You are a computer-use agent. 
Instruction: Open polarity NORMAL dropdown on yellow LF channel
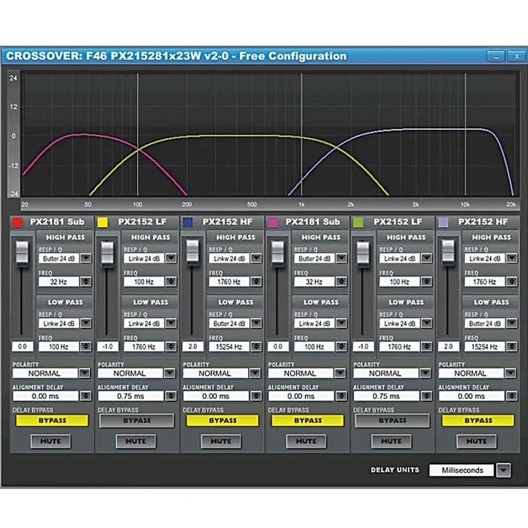point(170,373)
